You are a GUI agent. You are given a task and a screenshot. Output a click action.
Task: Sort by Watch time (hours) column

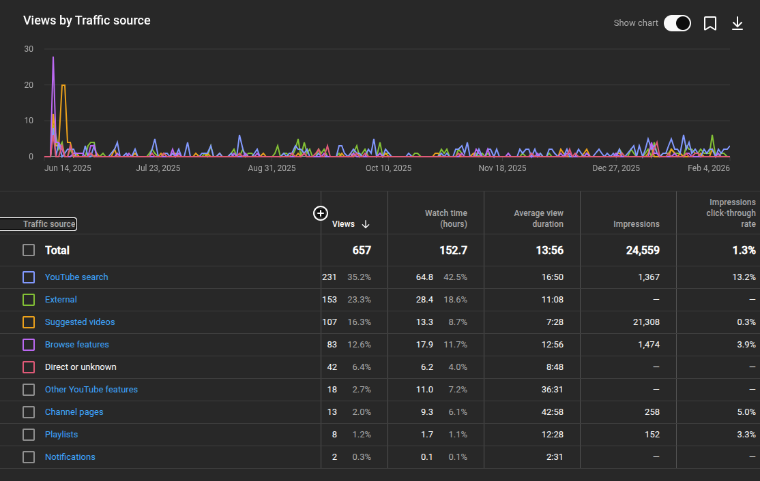coord(445,219)
